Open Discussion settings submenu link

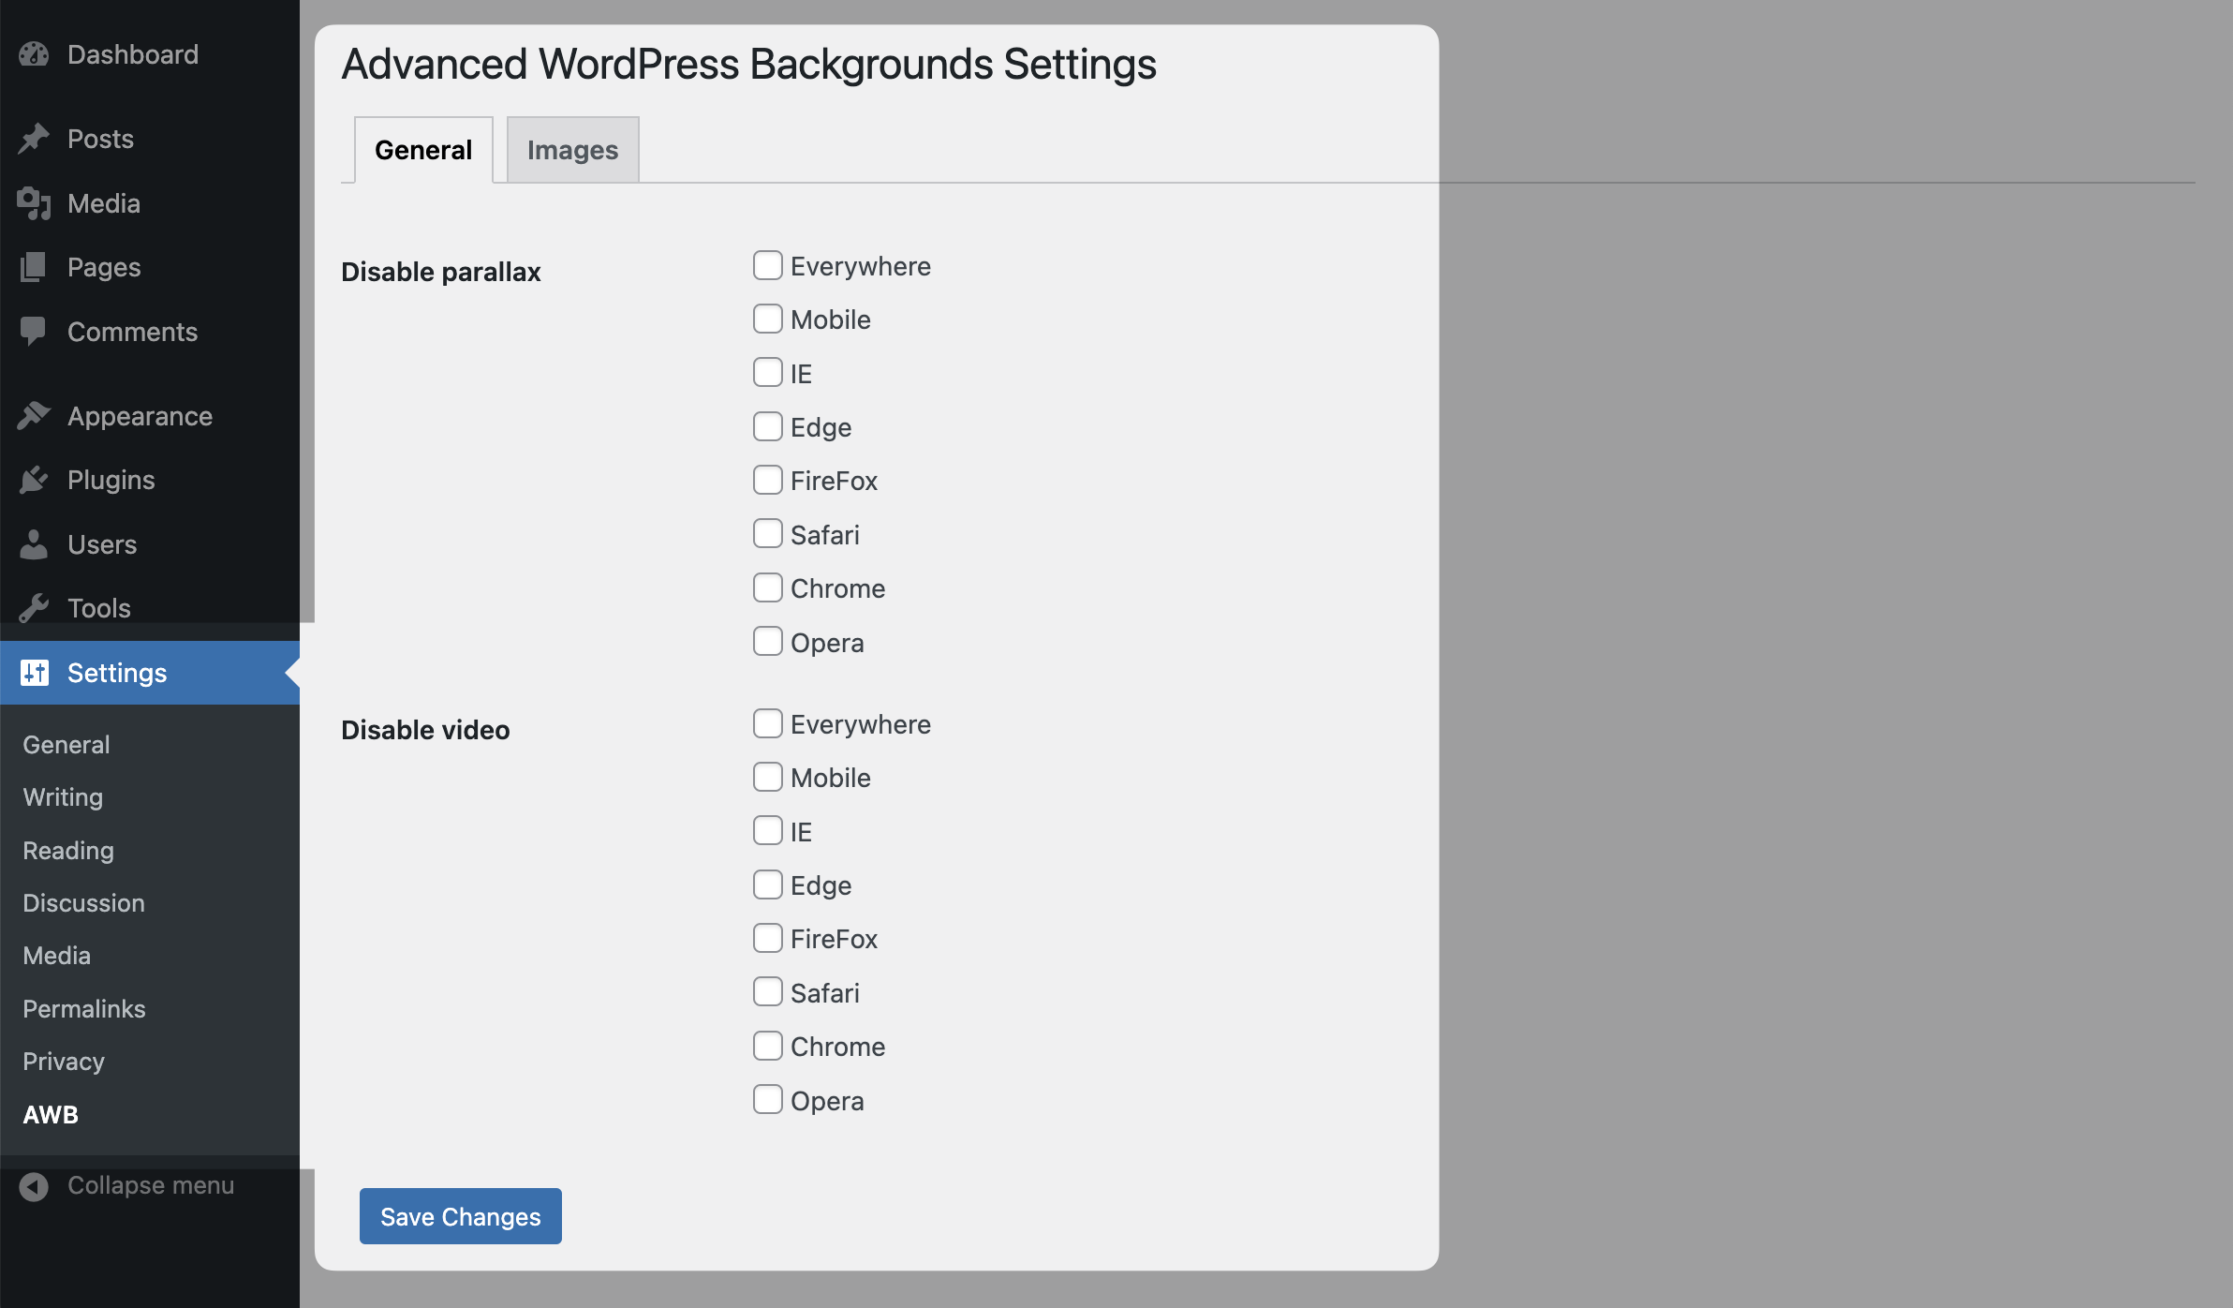point(84,903)
